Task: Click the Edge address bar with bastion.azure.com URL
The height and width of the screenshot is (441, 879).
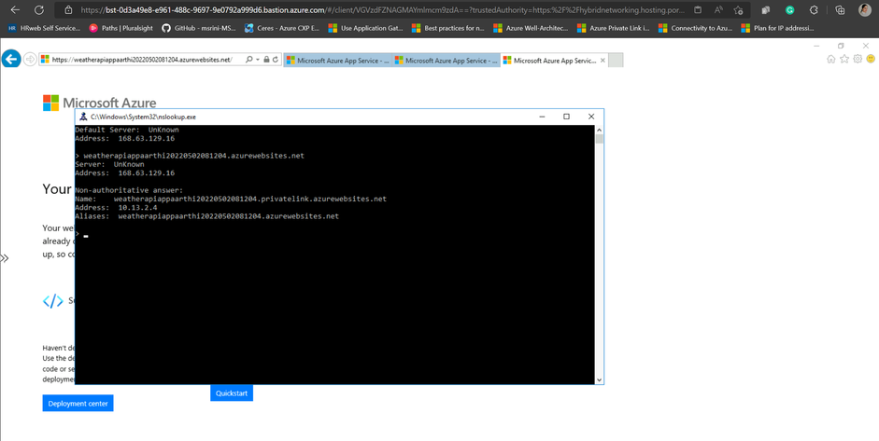Action: point(381,10)
